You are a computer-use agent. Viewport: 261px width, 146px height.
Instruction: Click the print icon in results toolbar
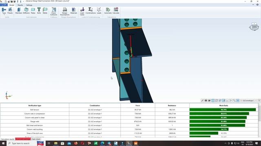coord(206,101)
